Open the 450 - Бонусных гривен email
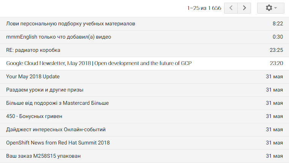Image resolution: width=289 pixels, height=163 pixels. [144, 116]
